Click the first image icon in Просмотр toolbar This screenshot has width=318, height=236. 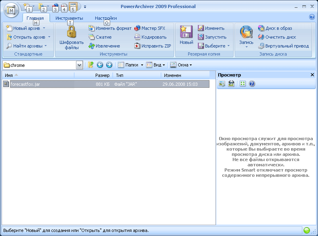pos(222,84)
